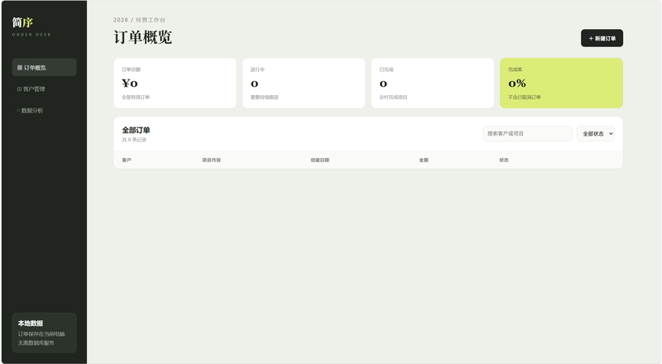Click the ¥0 total amount value
This screenshot has height=364, width=662.
coord(130,83)
